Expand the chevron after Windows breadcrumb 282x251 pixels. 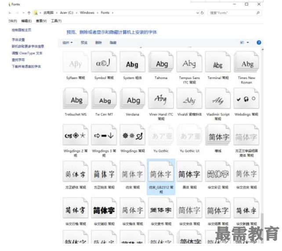point(98,13)
